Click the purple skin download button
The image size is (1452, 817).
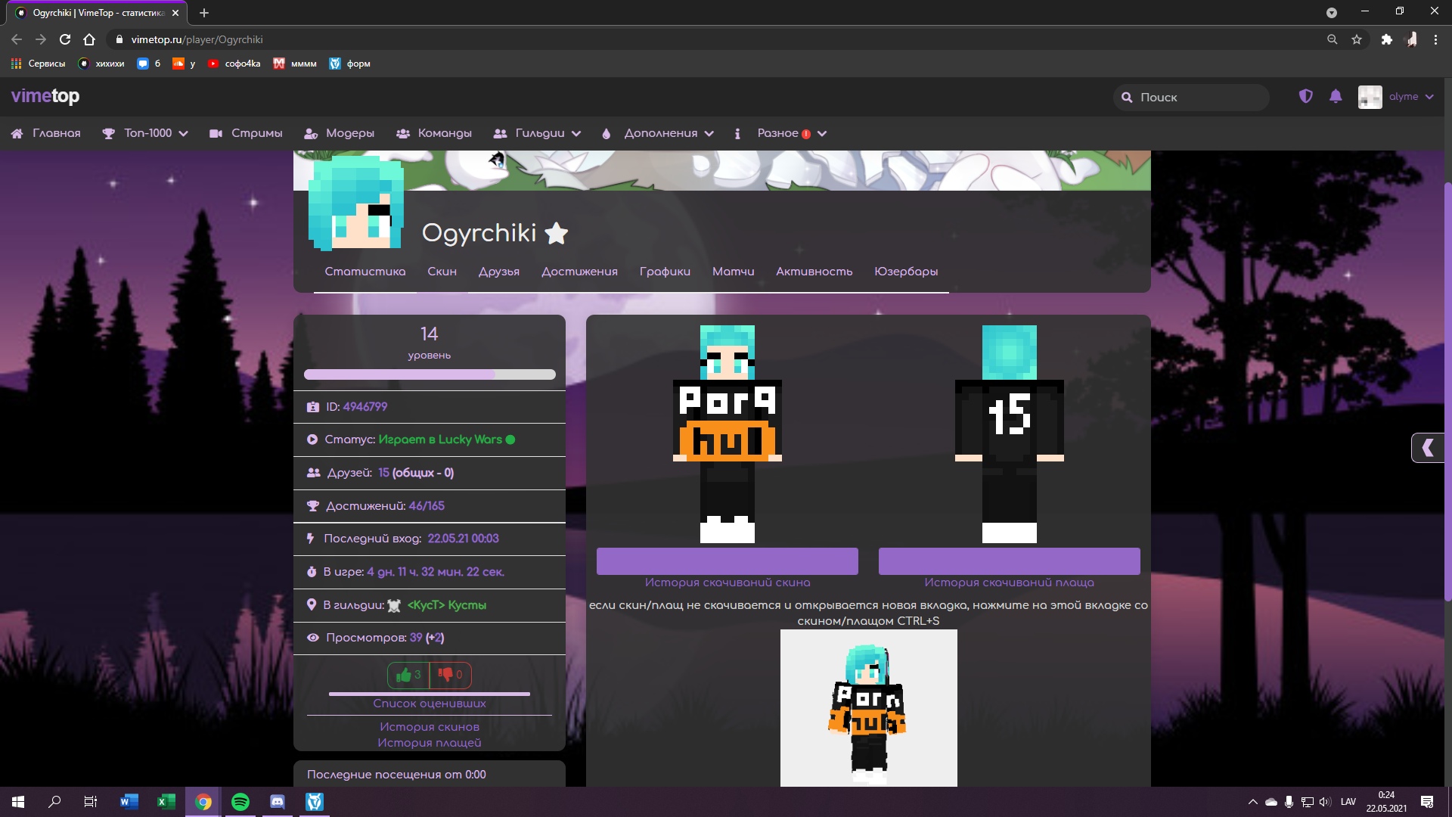pyautogui.click(x=728, y=561)
